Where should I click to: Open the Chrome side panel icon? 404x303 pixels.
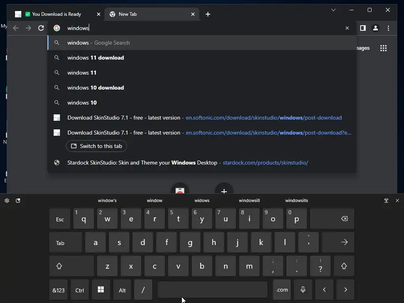click(x=363, y=28)
